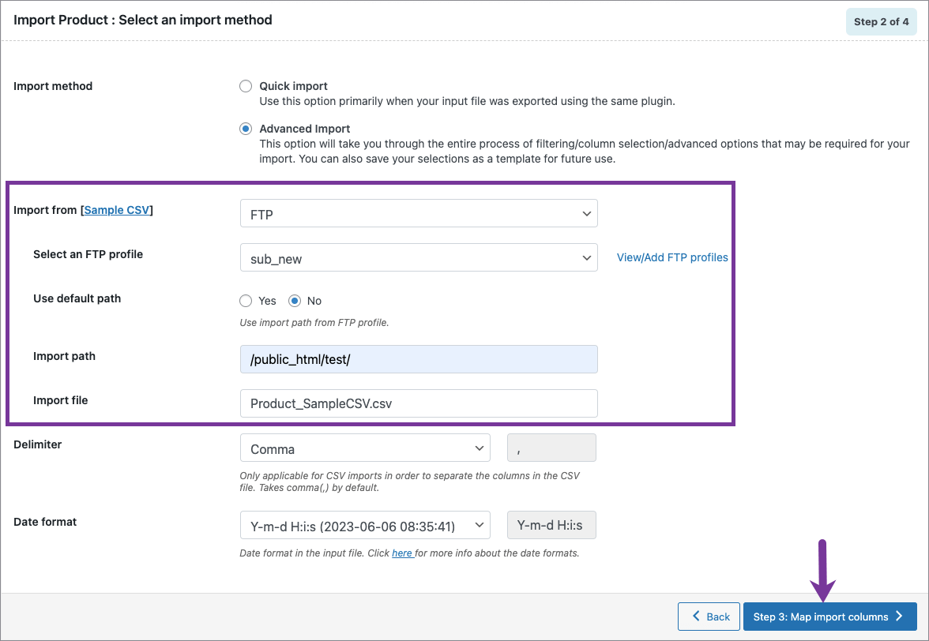
Task: Click the dropdown arrow beside sub_new profile
Action: pos(586,257)
